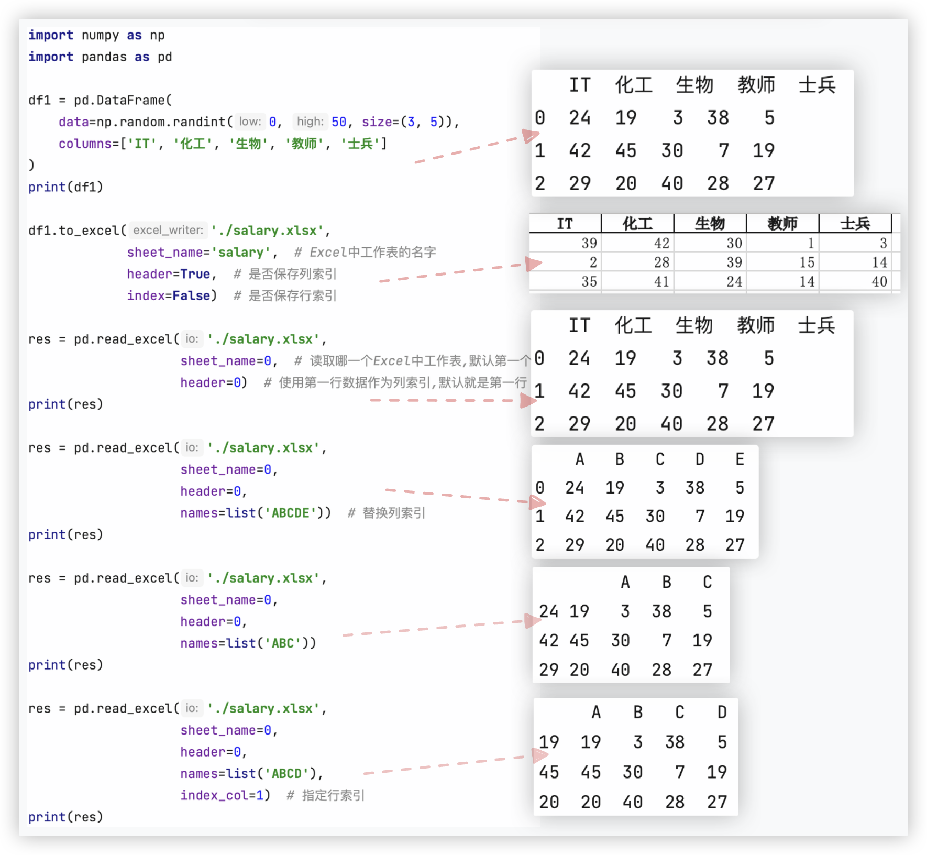
Task: Select the spreadsheet cell containing 42
Action: (638, 243)
